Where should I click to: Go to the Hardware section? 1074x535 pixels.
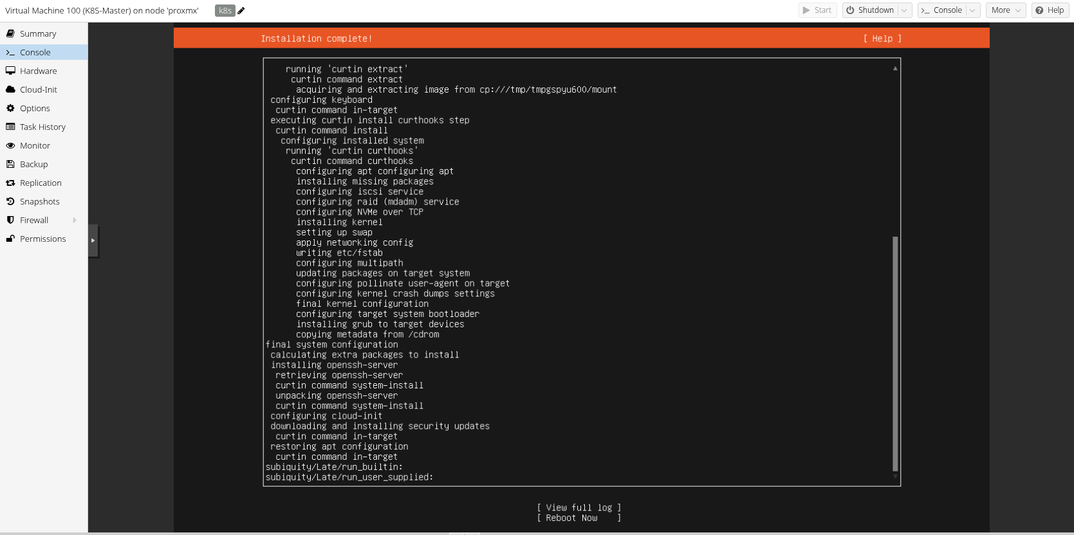(44, 71)
